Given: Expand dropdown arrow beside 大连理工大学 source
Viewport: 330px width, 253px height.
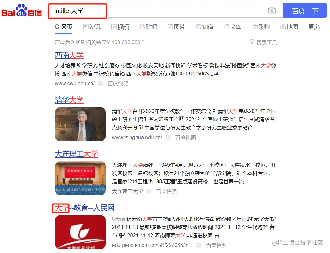Looking at the screenshot, I should [x=149, y=191].
